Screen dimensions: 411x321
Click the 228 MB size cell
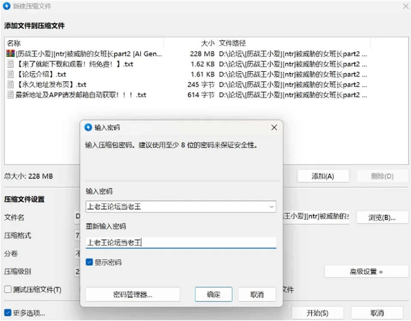pyautogui.click(x=202, y=54)
